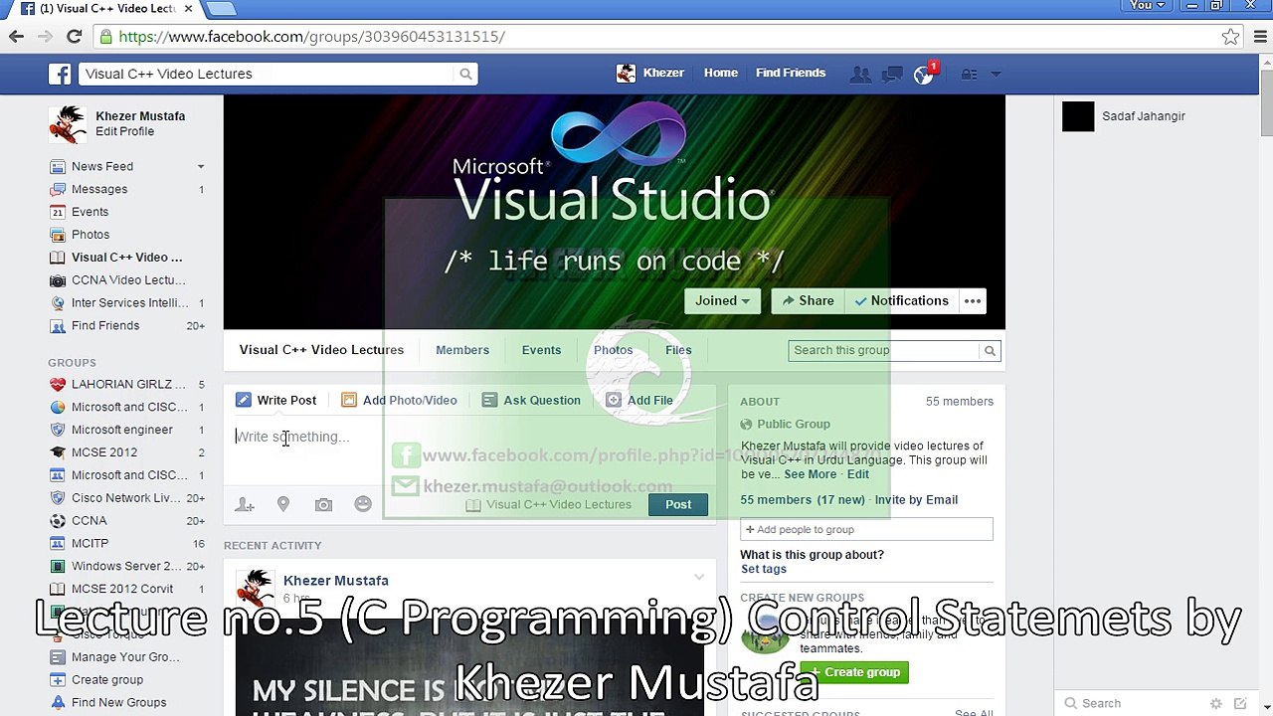Open the privacy shortcuts lock icon
The height and width of the screenshot is (716, 1273).
pos(969,74)
